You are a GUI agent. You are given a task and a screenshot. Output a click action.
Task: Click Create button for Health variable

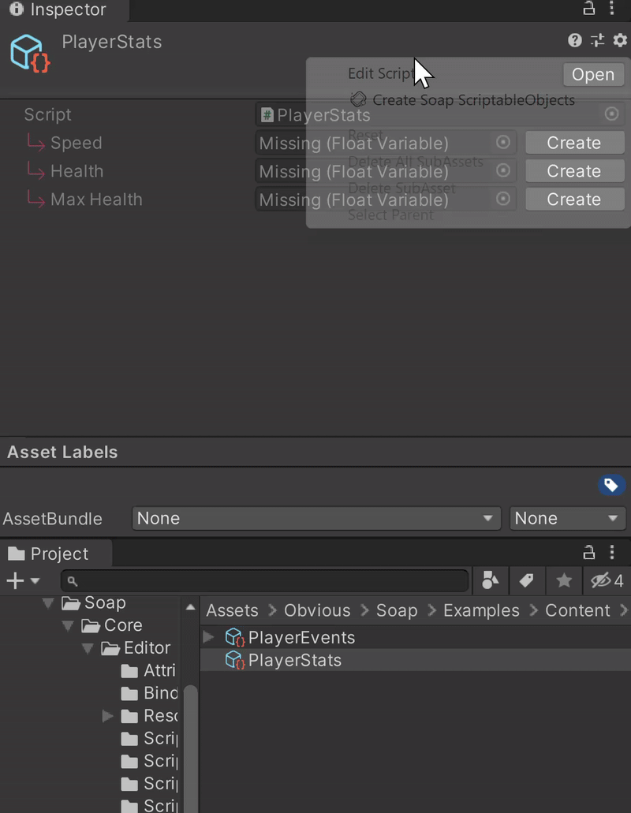pos(573,171)
